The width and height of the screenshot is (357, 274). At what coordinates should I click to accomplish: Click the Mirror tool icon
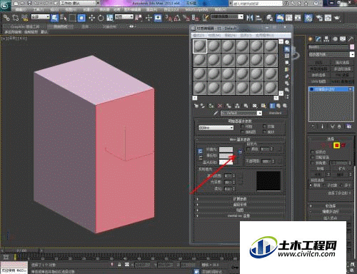[250, 18]
